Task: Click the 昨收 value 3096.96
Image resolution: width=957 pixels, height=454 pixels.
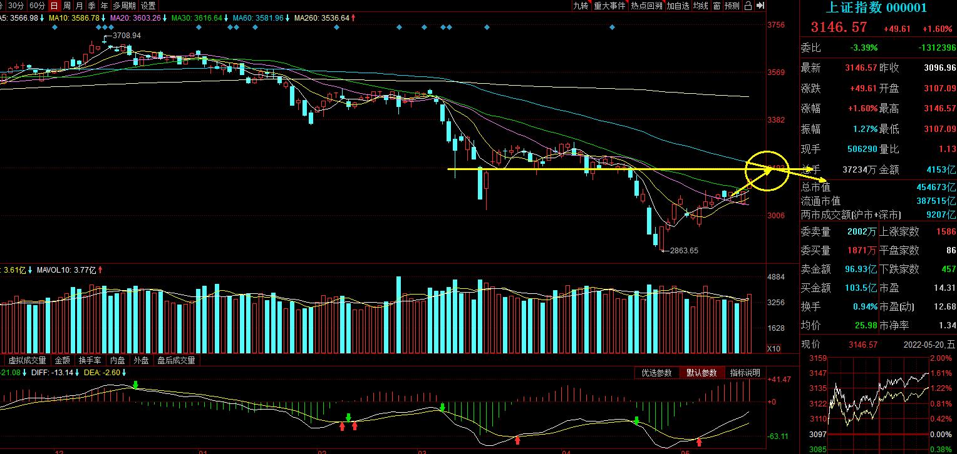Action: pyautogui.click(x=940, y=68)
